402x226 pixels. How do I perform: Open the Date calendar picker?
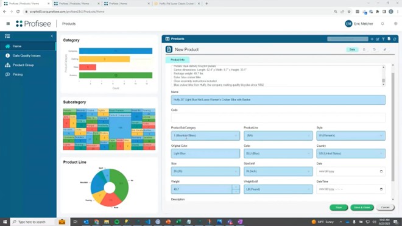tap(381, 171)
